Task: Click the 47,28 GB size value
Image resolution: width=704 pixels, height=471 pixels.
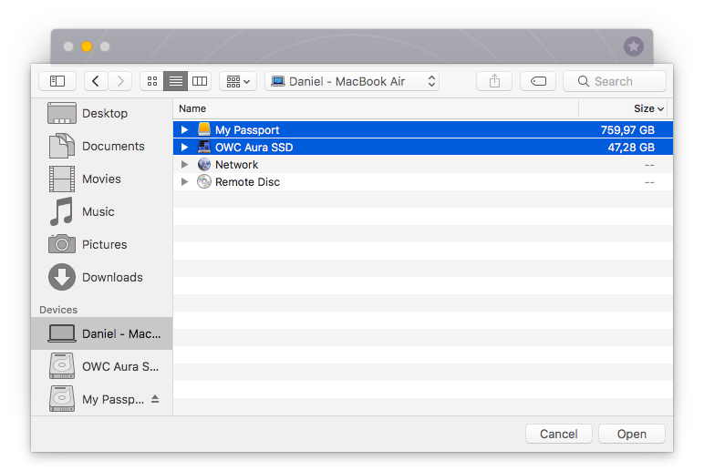Action: click(631, 148)
